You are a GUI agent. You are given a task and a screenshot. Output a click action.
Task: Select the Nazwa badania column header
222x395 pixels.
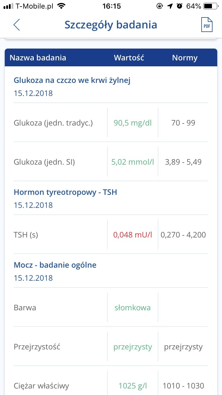click(x=38, y=58)
